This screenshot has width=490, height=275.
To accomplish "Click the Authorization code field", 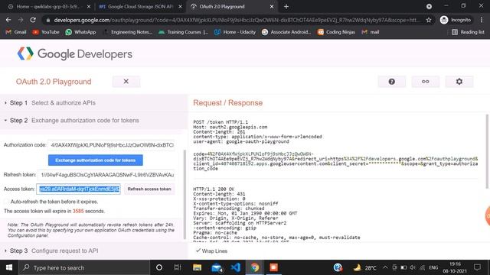I will click(x=111, y=145).
